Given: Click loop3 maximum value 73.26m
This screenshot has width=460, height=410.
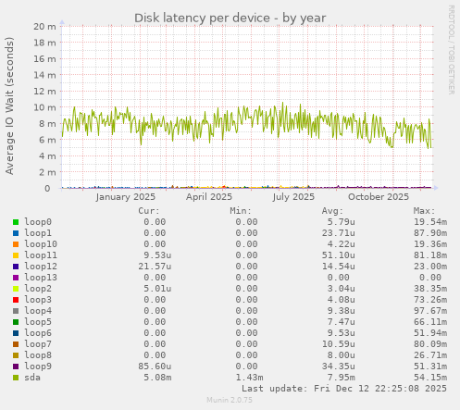Looking at the screenshot, I should point(430,300).
